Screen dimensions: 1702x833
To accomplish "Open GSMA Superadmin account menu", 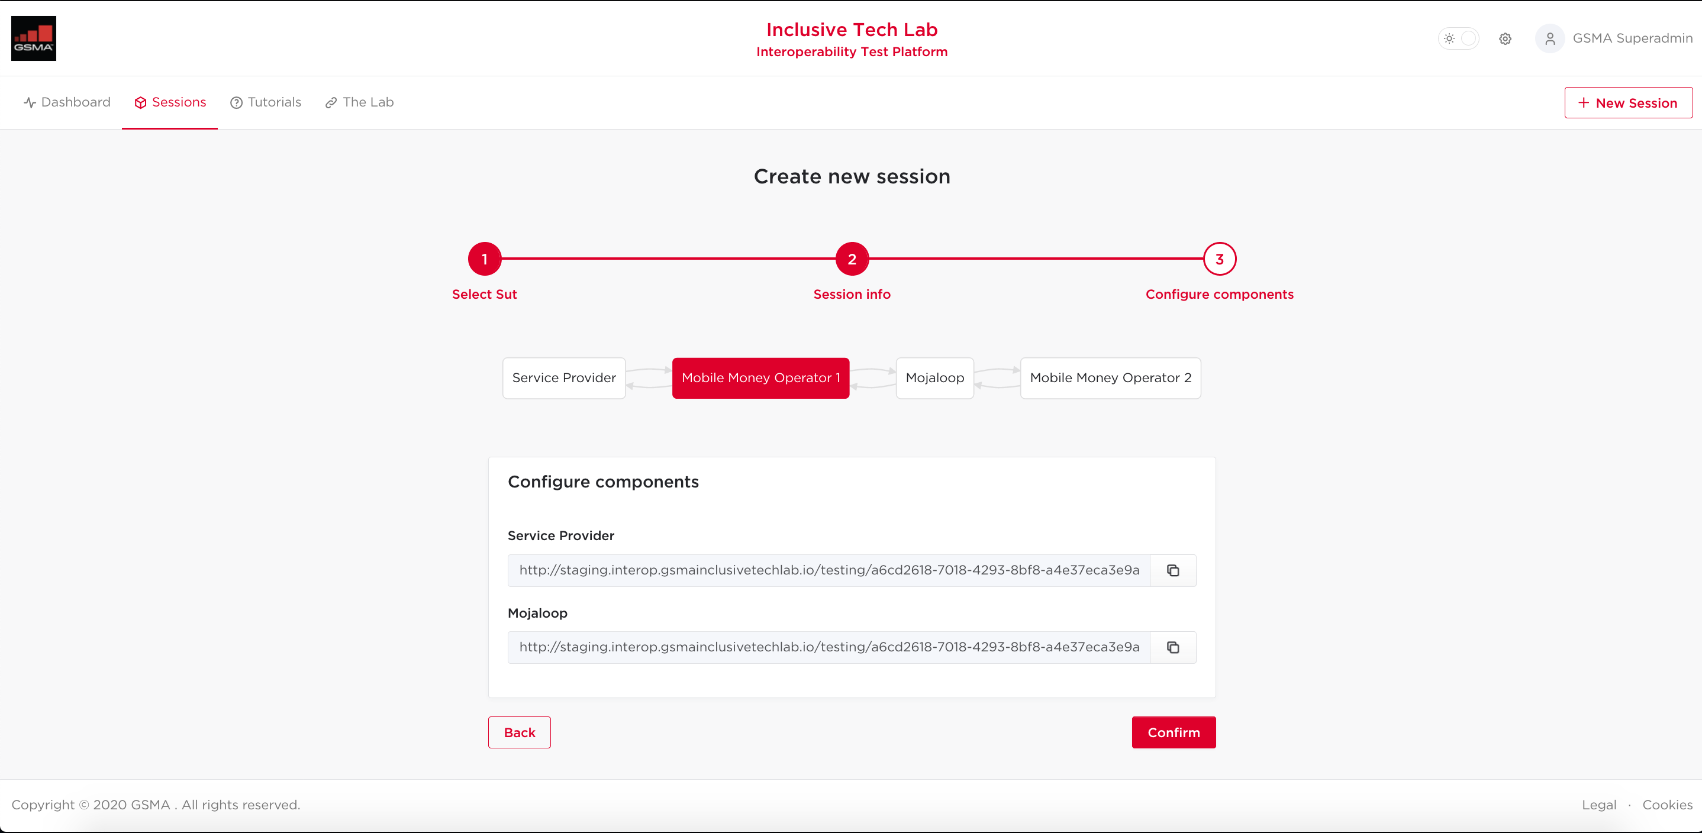I will pyautogui.click(x=1632, y=38).
